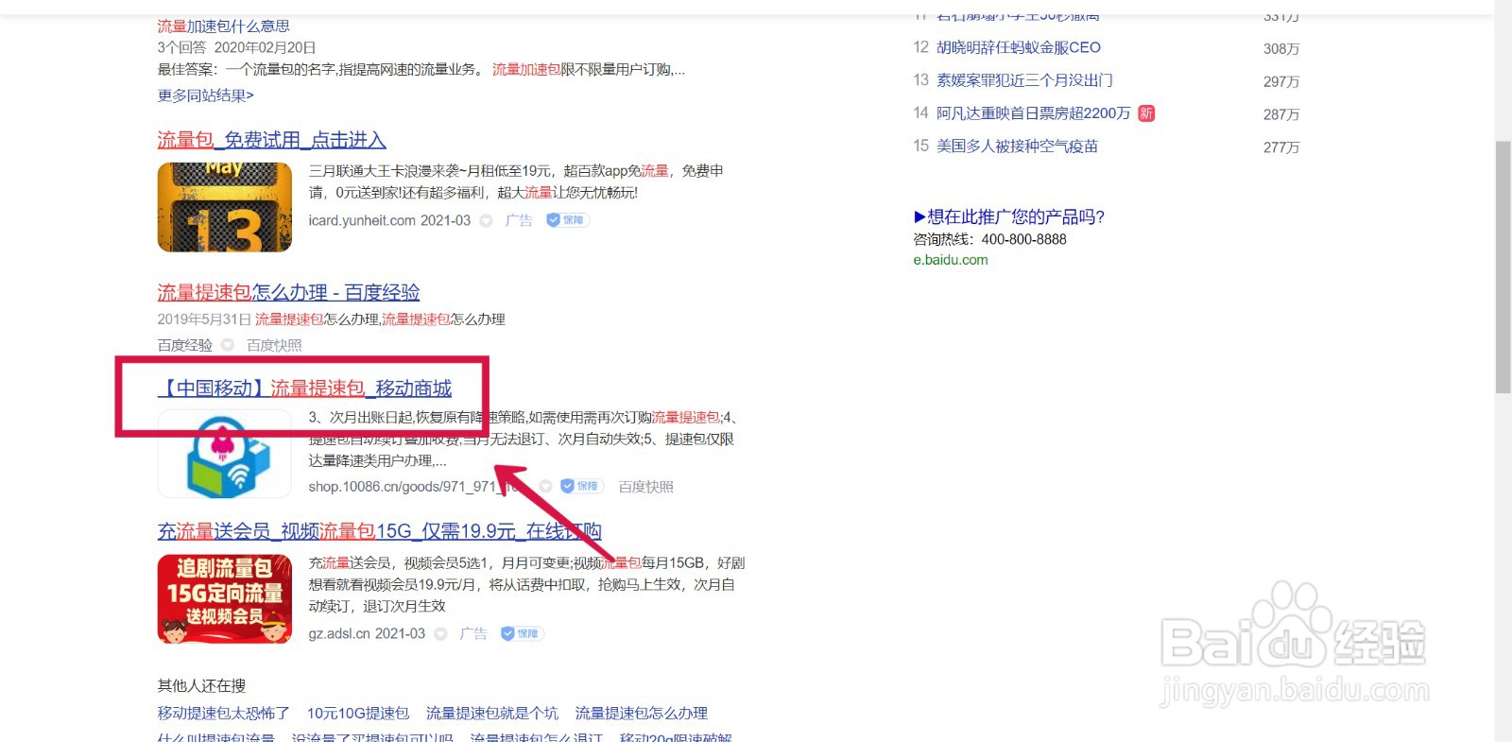The width and height of the screenshot is (1512, 742).
Task: Click the 保障 badge beside icard.yunheit.com
Action: pyautogui.click(x=568, y=220)
